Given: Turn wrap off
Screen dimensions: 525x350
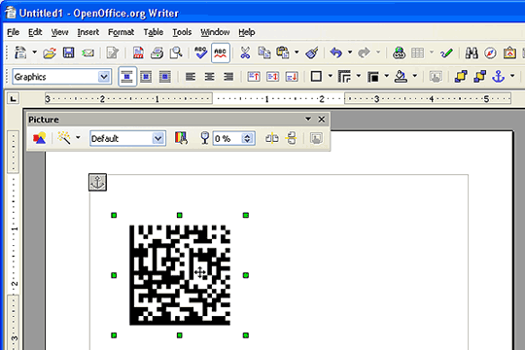Looking at the screenshot, I should pyautogui.click(x=127, y=77).
